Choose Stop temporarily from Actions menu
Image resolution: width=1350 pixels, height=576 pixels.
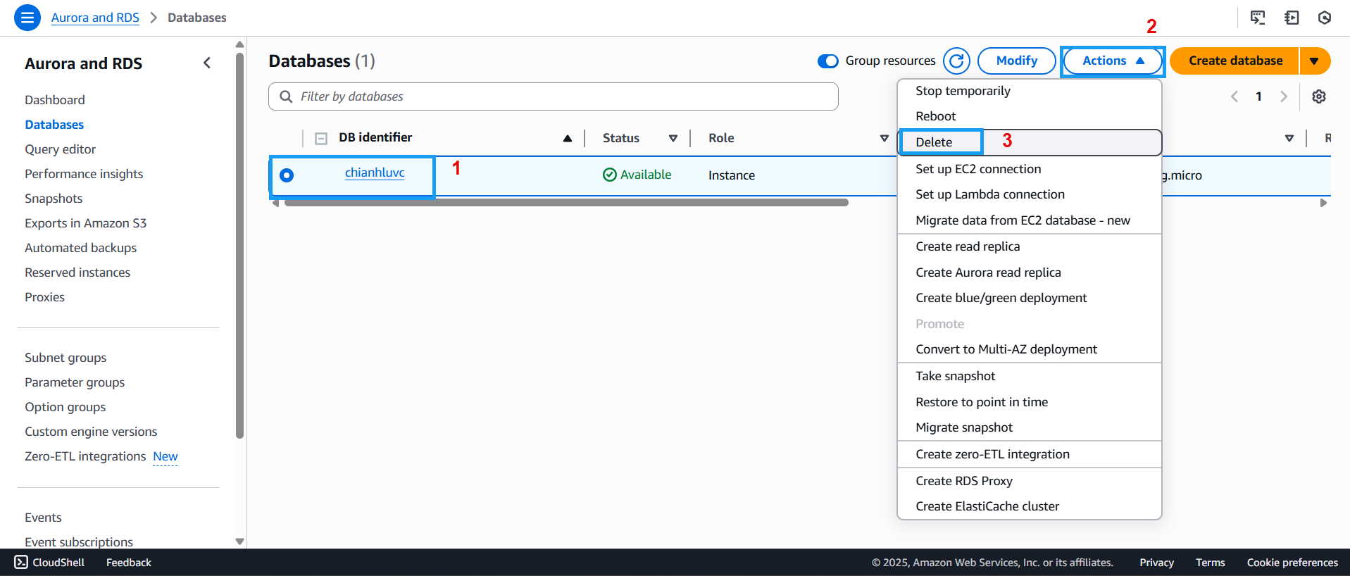[x=1029, y=91]
